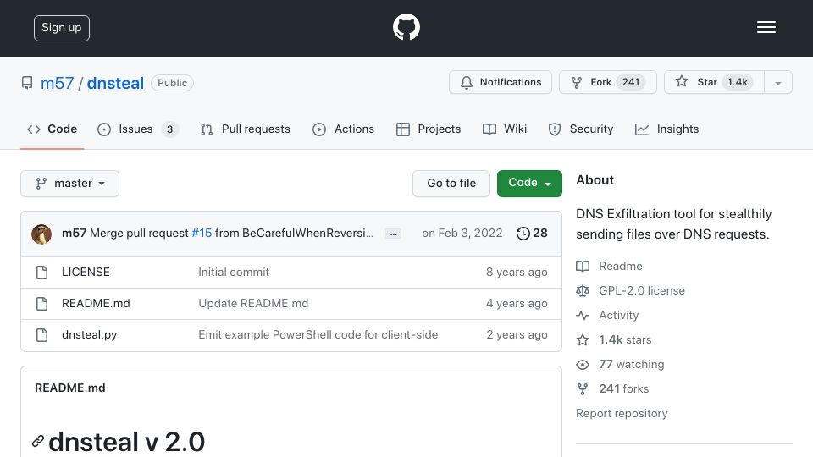This screenshot has height=457, width=813.
Task: Click the m57 avatar thumbnail
Action: 41,234
